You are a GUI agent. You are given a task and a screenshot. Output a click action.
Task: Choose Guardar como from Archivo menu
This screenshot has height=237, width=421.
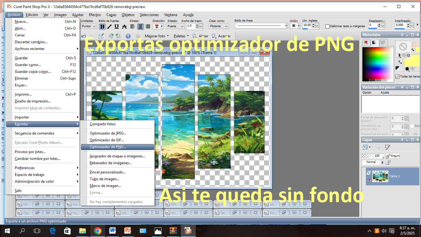[28, 65]
